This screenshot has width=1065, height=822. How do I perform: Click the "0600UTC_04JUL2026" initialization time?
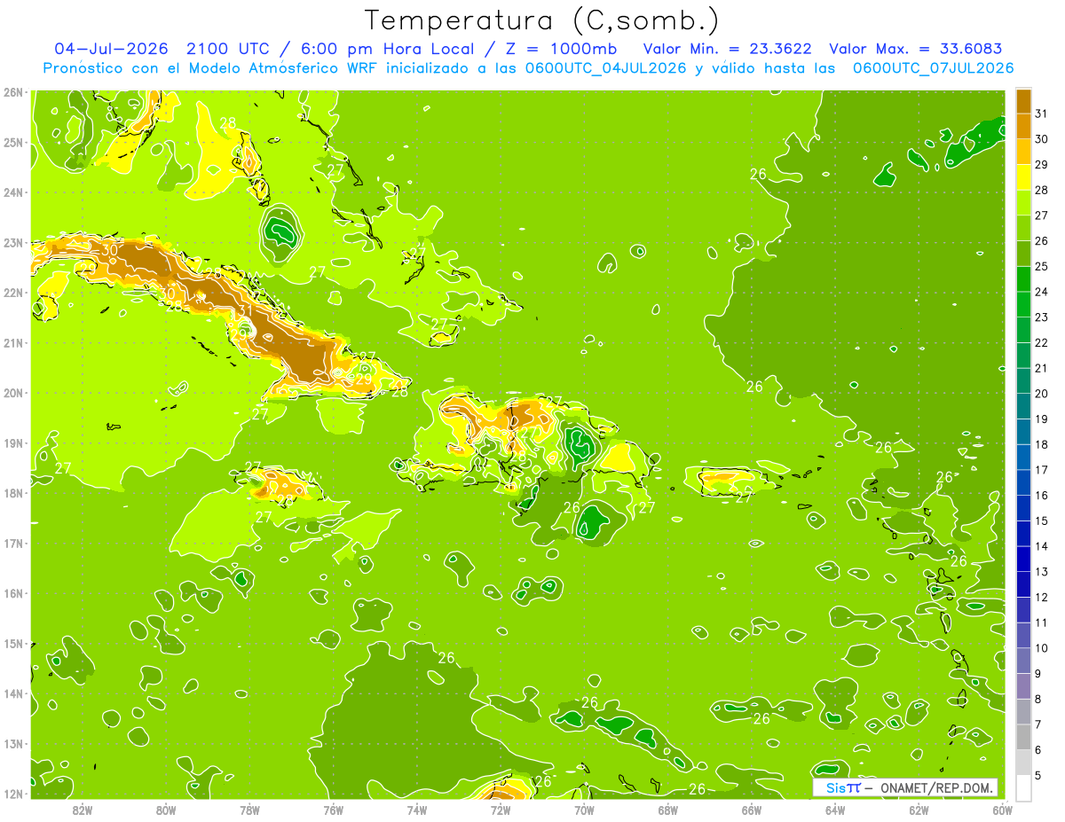click(x=605, y=67)
